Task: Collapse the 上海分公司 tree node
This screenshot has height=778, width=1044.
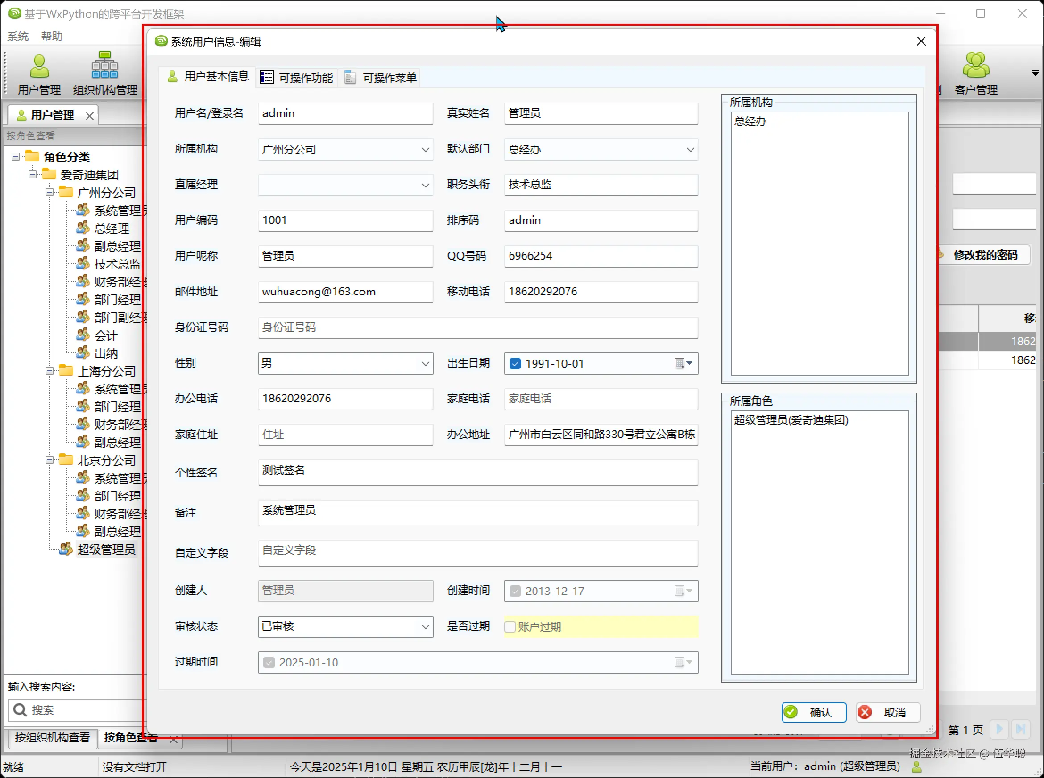Action: pyautogui.click(x=50, y=371)
